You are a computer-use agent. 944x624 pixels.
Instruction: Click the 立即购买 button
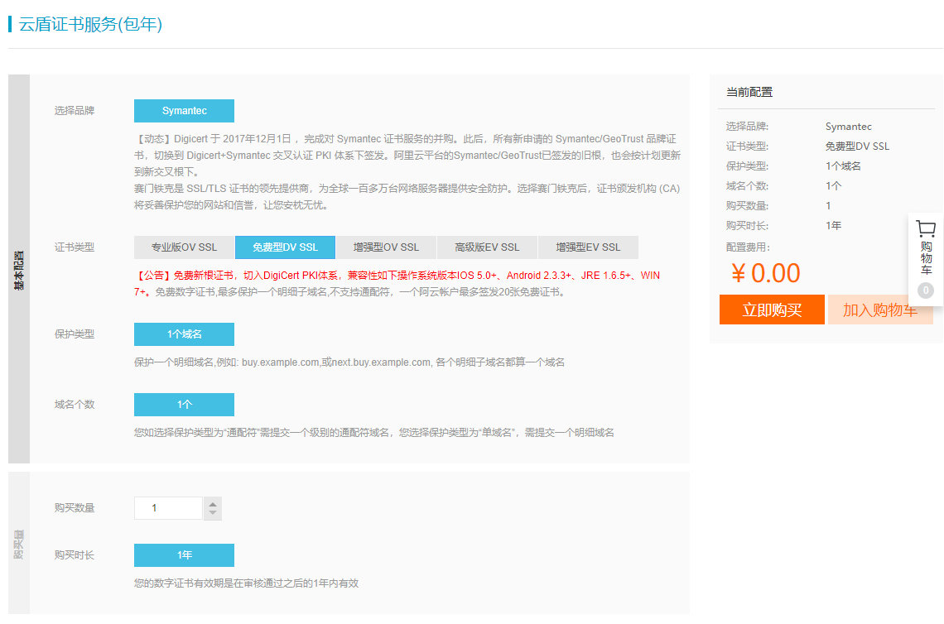pyautogui.click(x=772, y=310)
